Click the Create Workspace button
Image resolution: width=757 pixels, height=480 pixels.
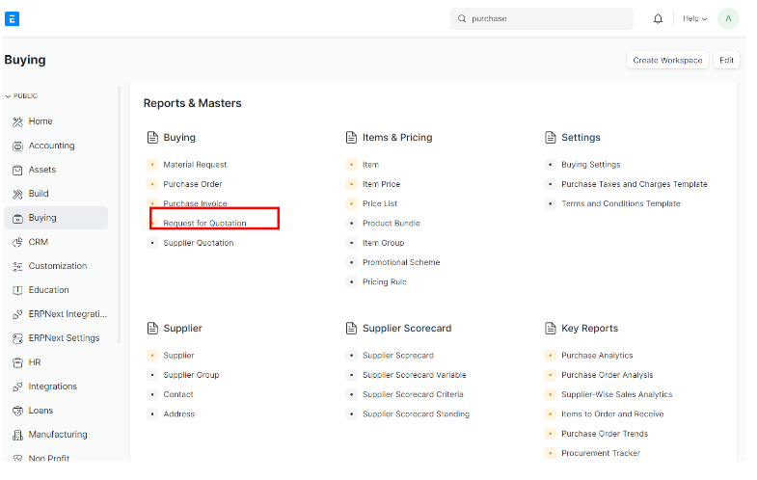pyautogui.click(x=667, y=60)
